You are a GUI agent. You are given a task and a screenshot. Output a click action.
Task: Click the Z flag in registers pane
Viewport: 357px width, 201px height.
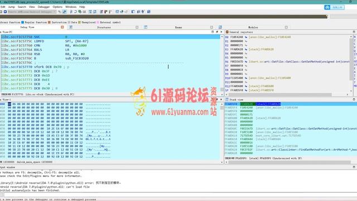355,40
